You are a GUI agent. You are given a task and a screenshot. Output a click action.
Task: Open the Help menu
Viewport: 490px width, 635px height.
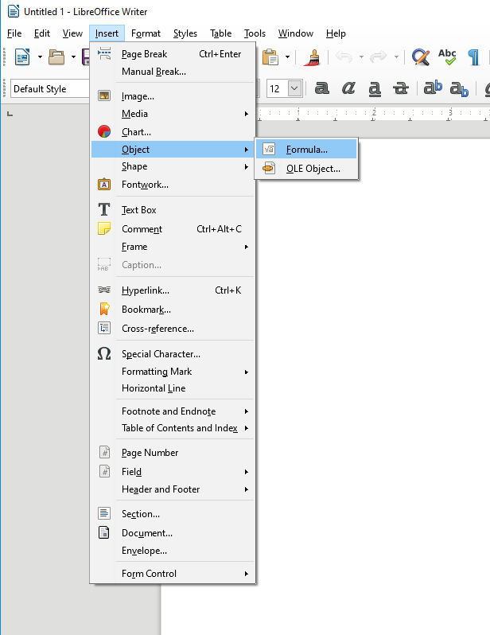pyautogui.click(x=336, y=33)
